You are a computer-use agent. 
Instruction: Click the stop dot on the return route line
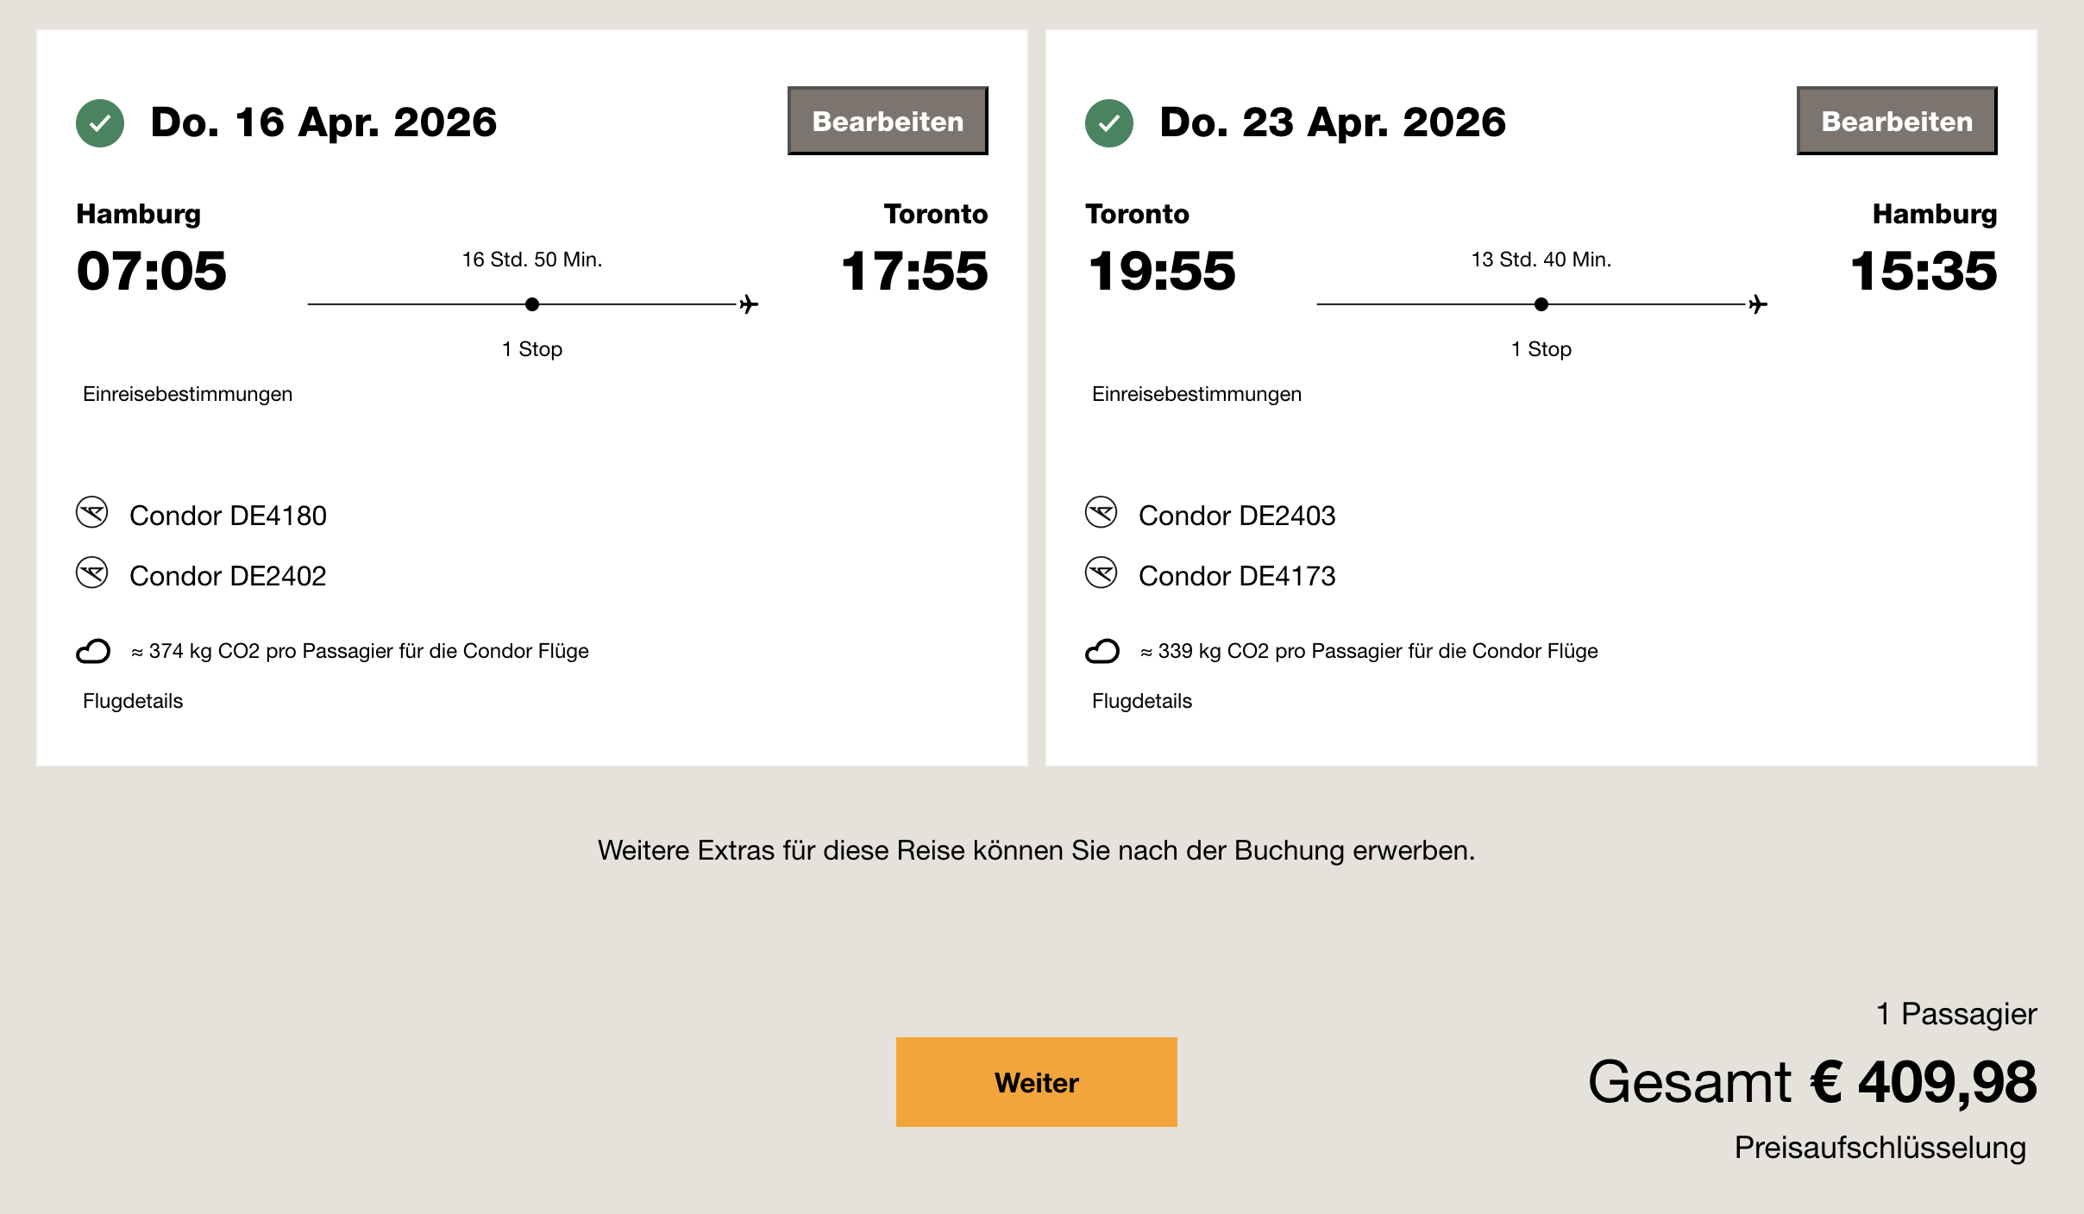(x=1541, y=304)
